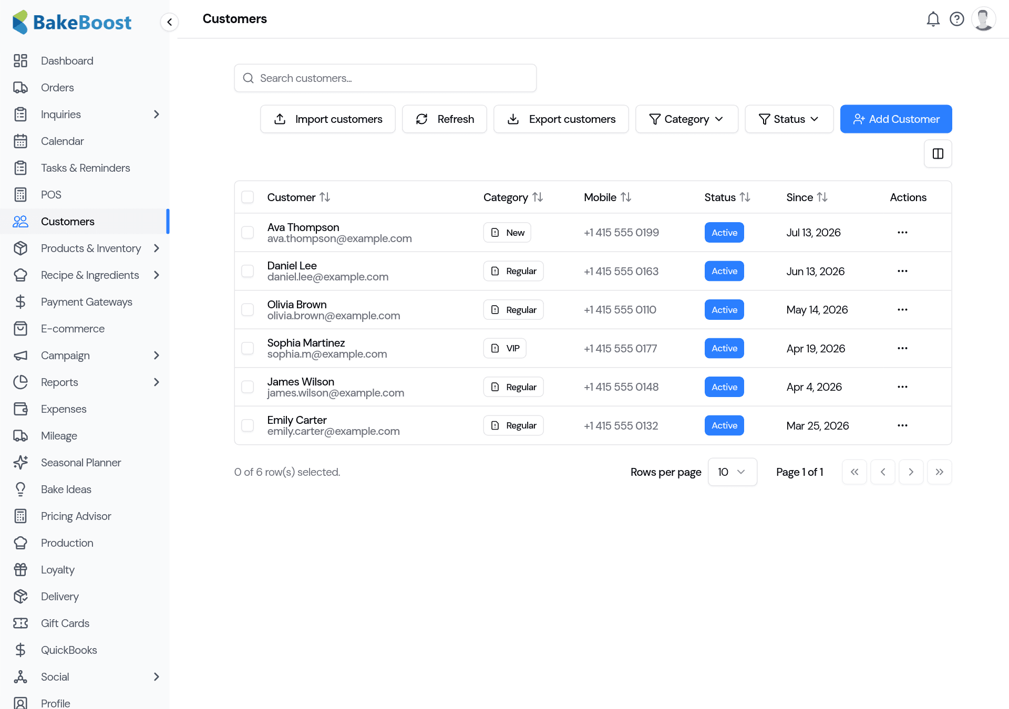1009x709 pixels.
Task: Change rows per page dropdown
Action: coord(732,472)
